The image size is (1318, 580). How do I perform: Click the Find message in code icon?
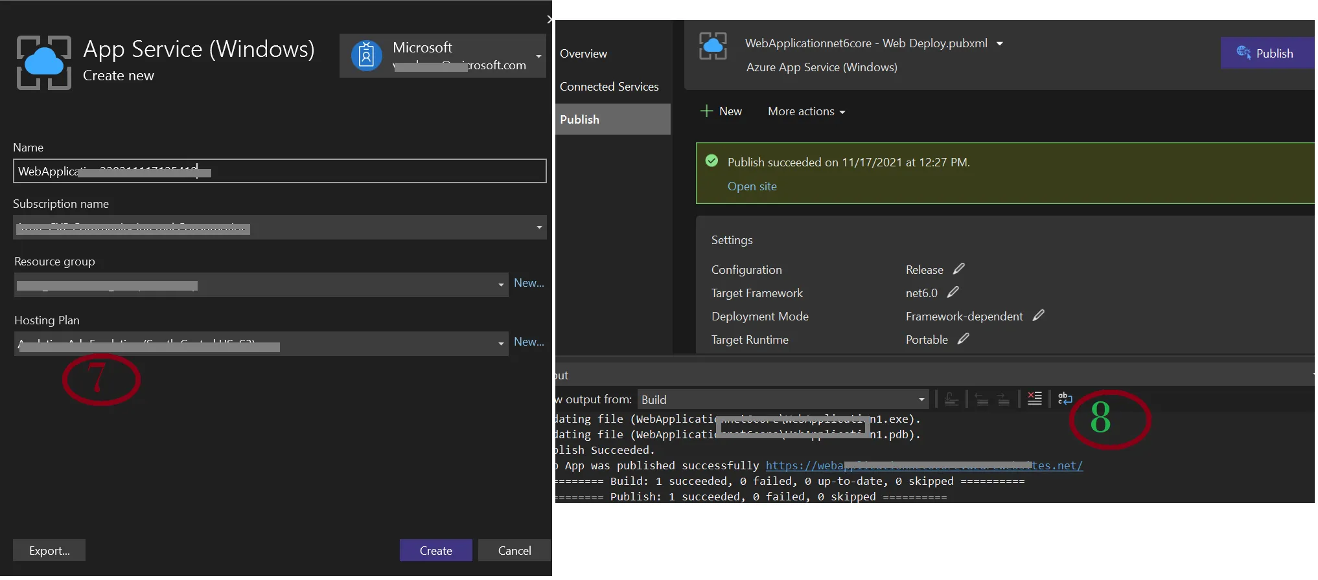(x=951, y=399)
